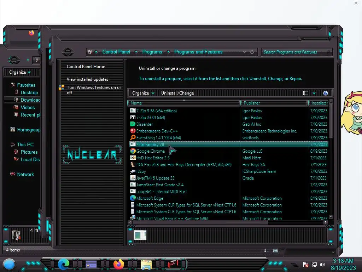This screenshot has width=362, height=272.
Task: Open File Explorer from the taskbar
Action: (146, 264)
